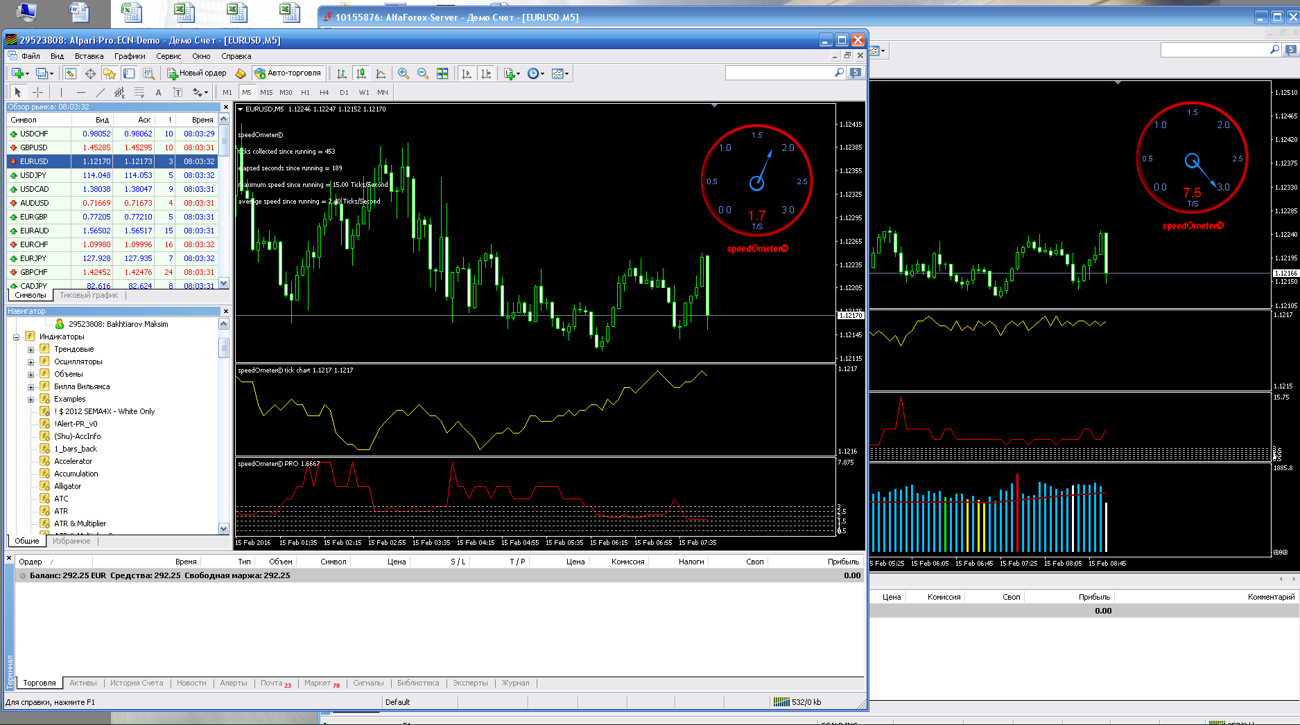The image size is (1300, 725).
Task: Switch timeframe to M30
Action: coord(286,92)
